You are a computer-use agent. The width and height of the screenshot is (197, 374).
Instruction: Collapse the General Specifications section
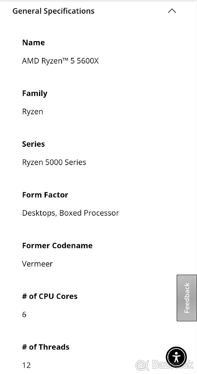pyautogui.click(x=172, y=11)
